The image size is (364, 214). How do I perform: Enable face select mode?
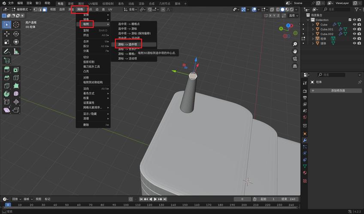pos(45,9)
